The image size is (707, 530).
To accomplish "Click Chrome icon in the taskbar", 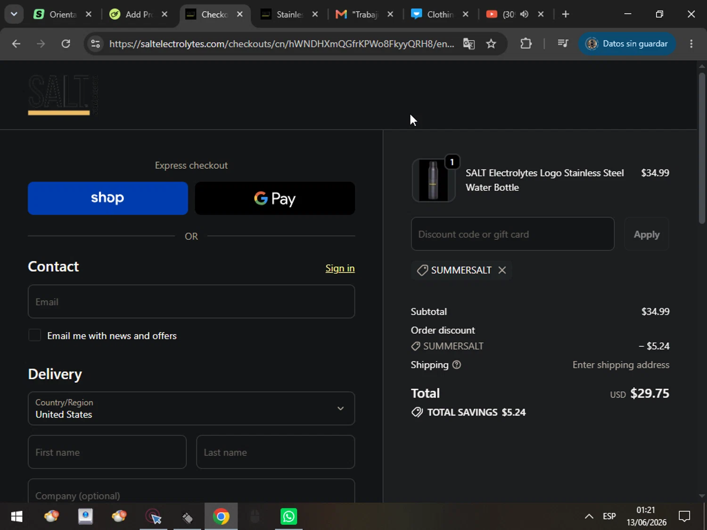I will pos(221,516).
